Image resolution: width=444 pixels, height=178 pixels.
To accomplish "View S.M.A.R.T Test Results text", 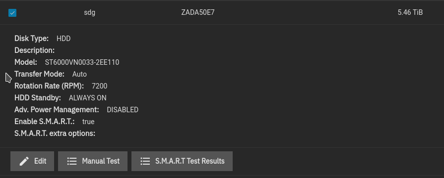I will 190,161.
